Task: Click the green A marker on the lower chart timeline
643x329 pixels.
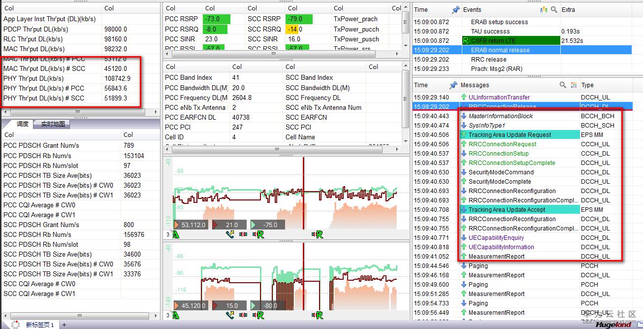Action: (x=176, y=315)
